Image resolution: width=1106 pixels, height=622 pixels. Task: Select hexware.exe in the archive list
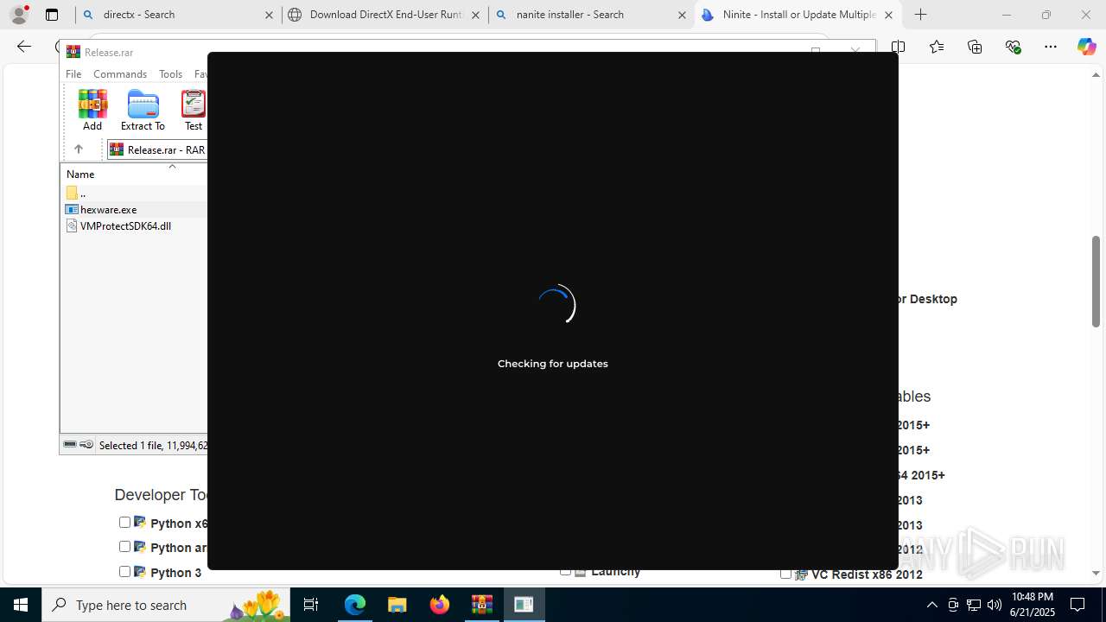click(108, 209)
